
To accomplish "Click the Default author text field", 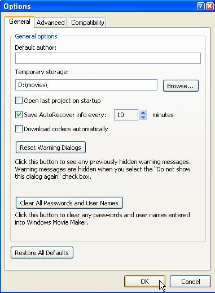I will coord(108,58).
